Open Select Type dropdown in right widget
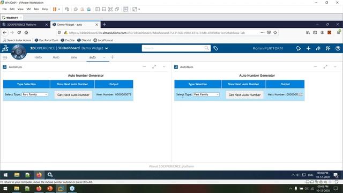Viewport: 343px width, 193px height. point(206,94)
